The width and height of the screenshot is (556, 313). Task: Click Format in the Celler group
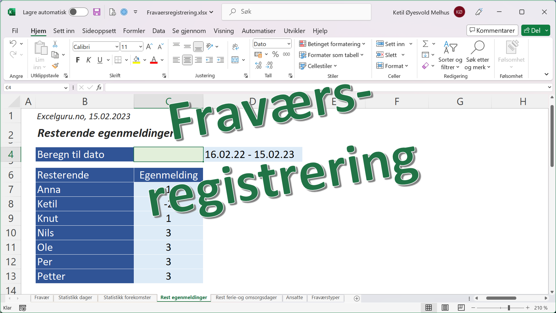[x=392, y=66]
